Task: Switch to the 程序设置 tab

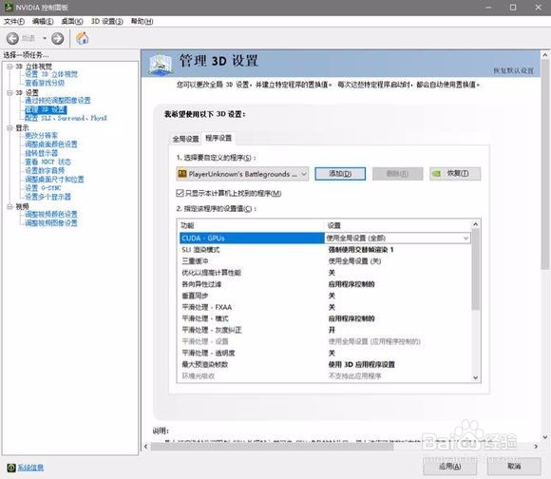Action: point(218,138)
